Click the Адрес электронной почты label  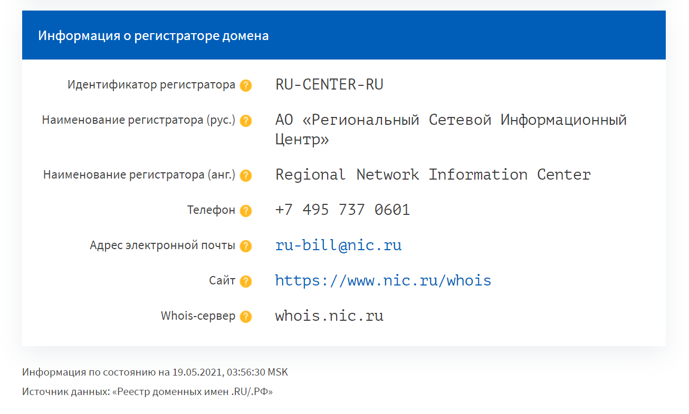(x=162, y=245)
